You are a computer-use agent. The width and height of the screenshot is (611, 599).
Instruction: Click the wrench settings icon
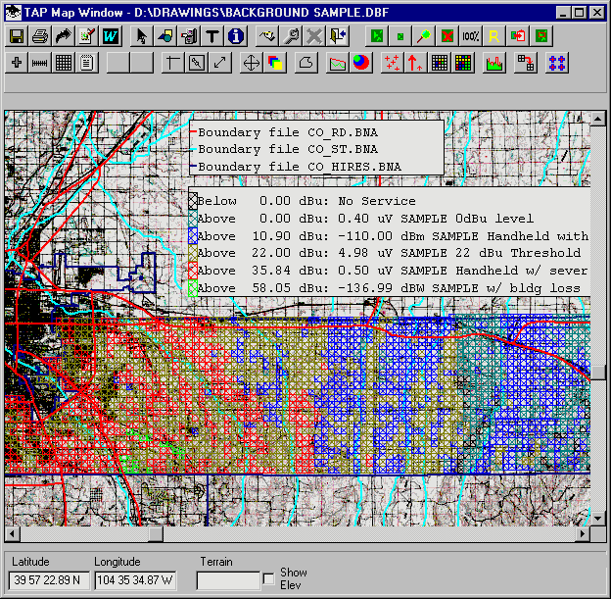[291, 36]
